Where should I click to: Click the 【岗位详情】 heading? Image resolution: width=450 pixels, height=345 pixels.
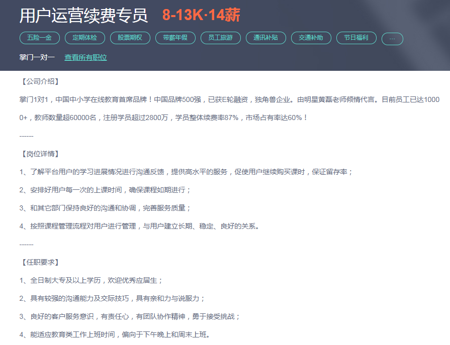coord(40,154)
